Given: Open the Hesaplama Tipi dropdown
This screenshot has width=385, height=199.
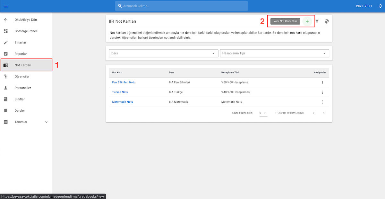Looking at the screenshot, I should click(274, 53).
